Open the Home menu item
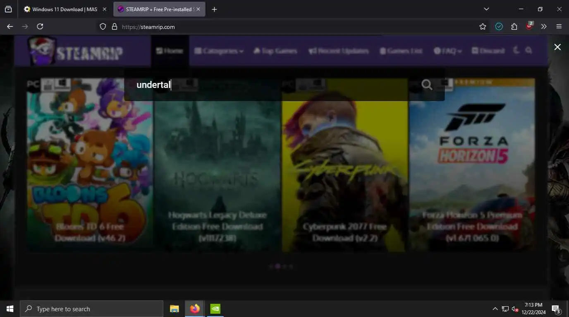This screenshot has width=569, height=317. (170, 51)
